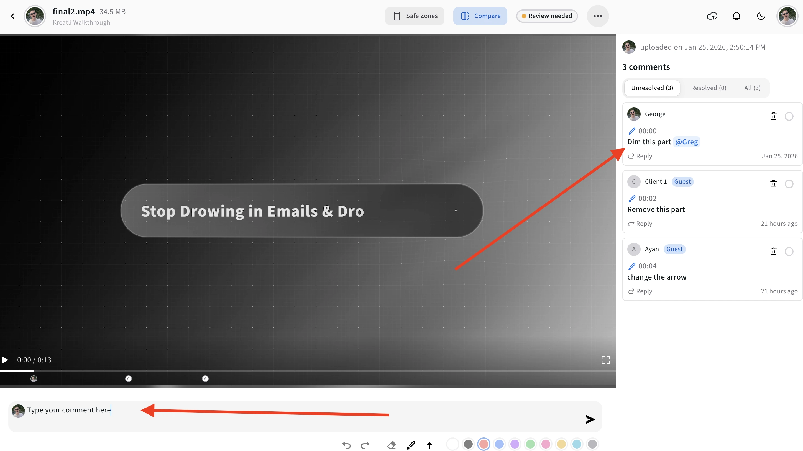
Task: Pick the blue annotation color
Action: (x=499, y=444)
